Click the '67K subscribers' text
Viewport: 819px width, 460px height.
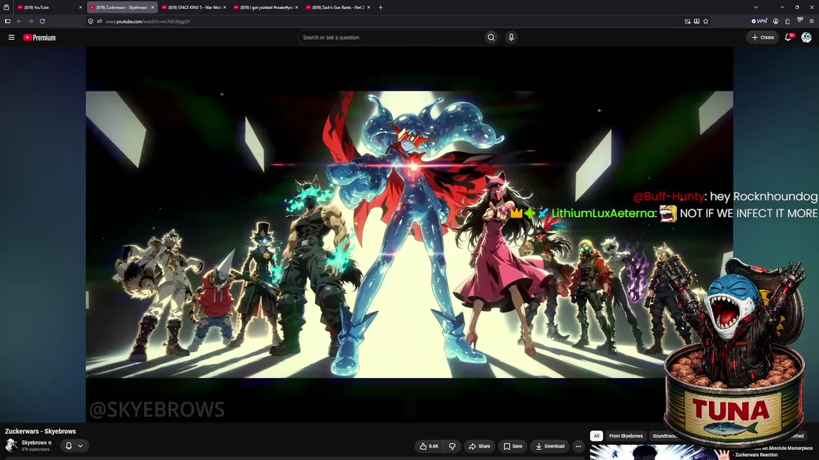pos(35,449)
